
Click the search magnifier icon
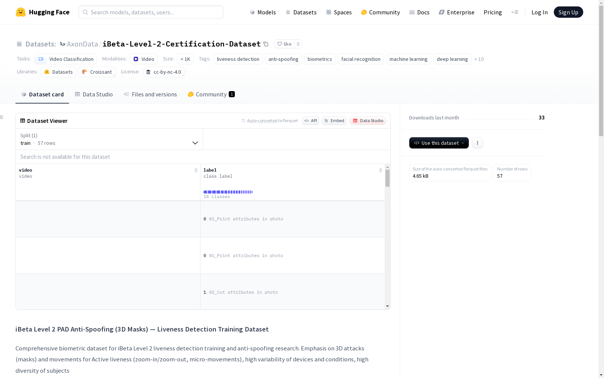(85, 12)
